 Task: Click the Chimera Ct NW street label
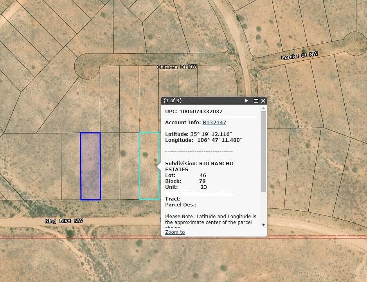(177, 67)
